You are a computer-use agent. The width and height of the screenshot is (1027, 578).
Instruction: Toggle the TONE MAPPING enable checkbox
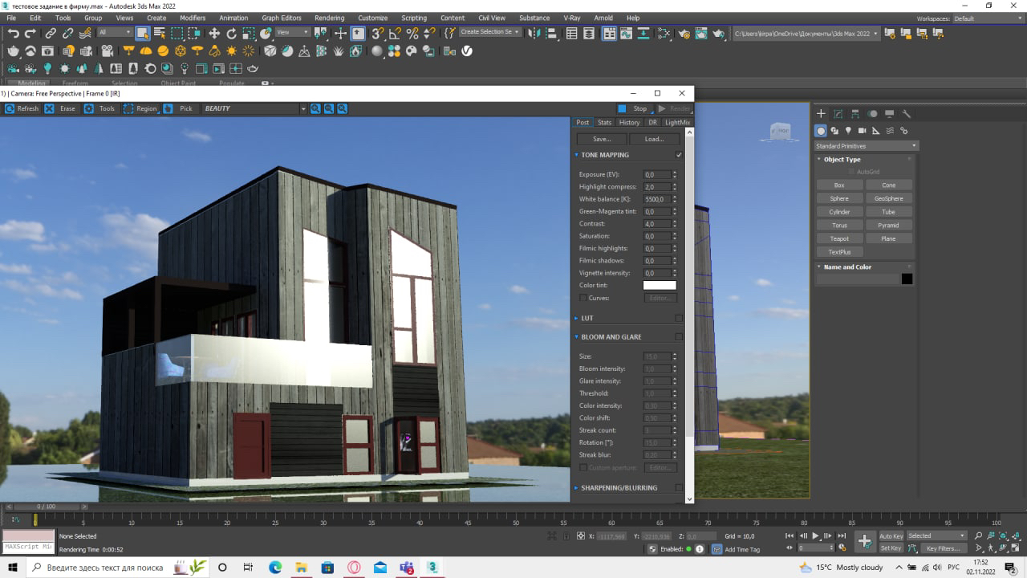tap(679, 155)
